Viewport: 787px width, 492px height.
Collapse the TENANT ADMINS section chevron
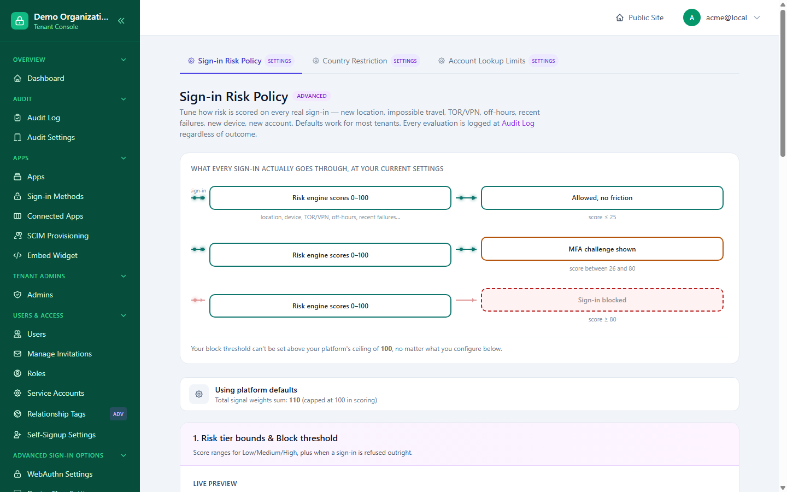coord(124,276)
